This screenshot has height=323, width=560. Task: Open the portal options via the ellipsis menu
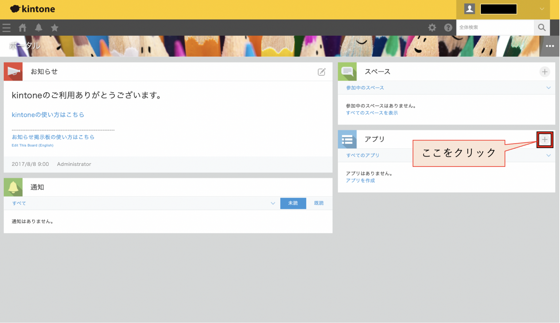[x=550, y=46]
